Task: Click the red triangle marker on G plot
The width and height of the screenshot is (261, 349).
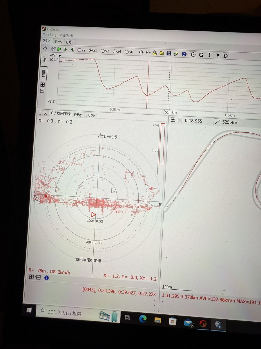Action: (93, 215)
